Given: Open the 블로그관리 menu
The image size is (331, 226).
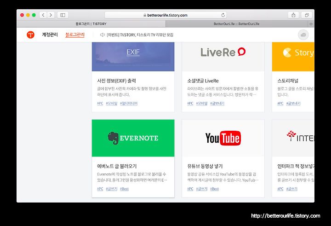Looking at the screenshot, I should (75, 35).
